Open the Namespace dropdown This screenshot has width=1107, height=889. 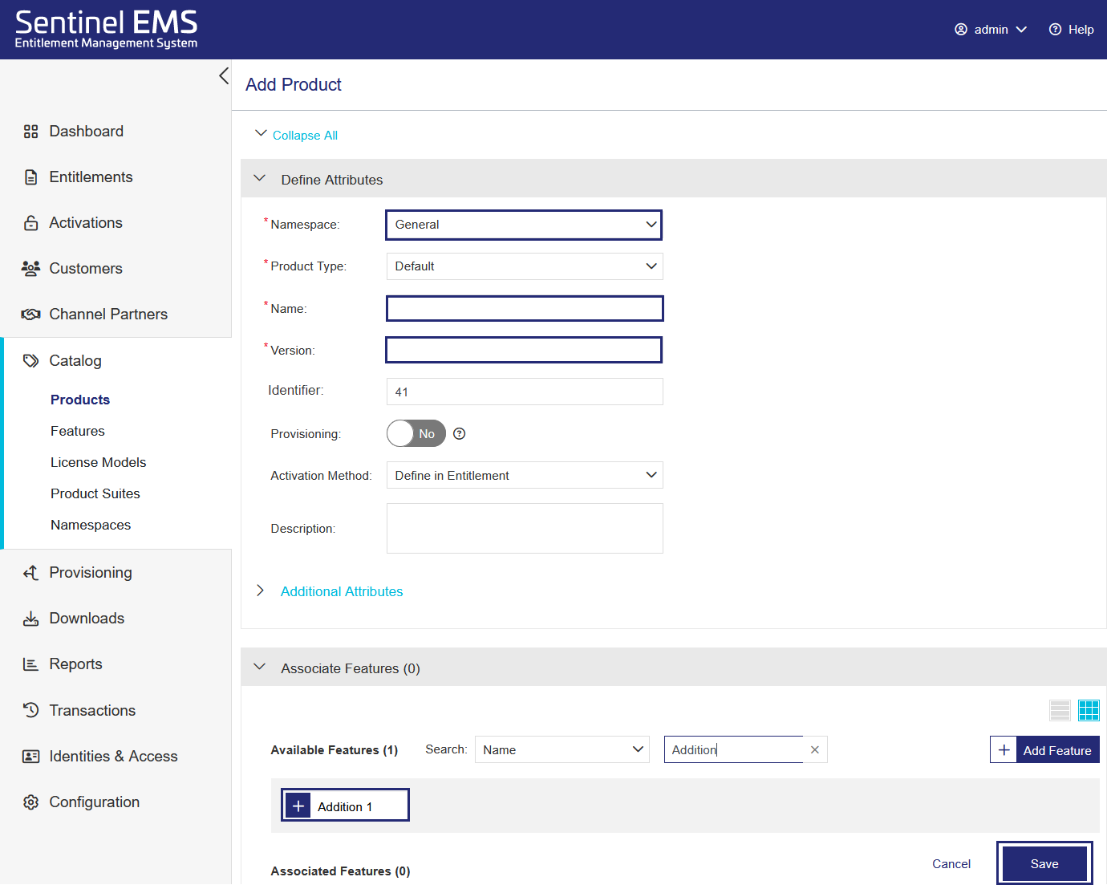click(x=524, y=225)
